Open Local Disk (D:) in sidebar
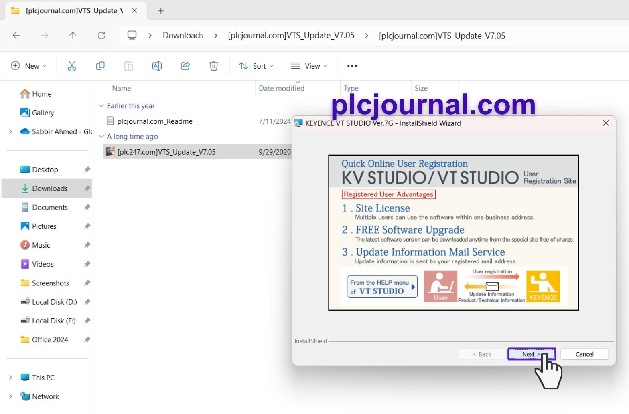629x414 pixels. tap(54, 302)
